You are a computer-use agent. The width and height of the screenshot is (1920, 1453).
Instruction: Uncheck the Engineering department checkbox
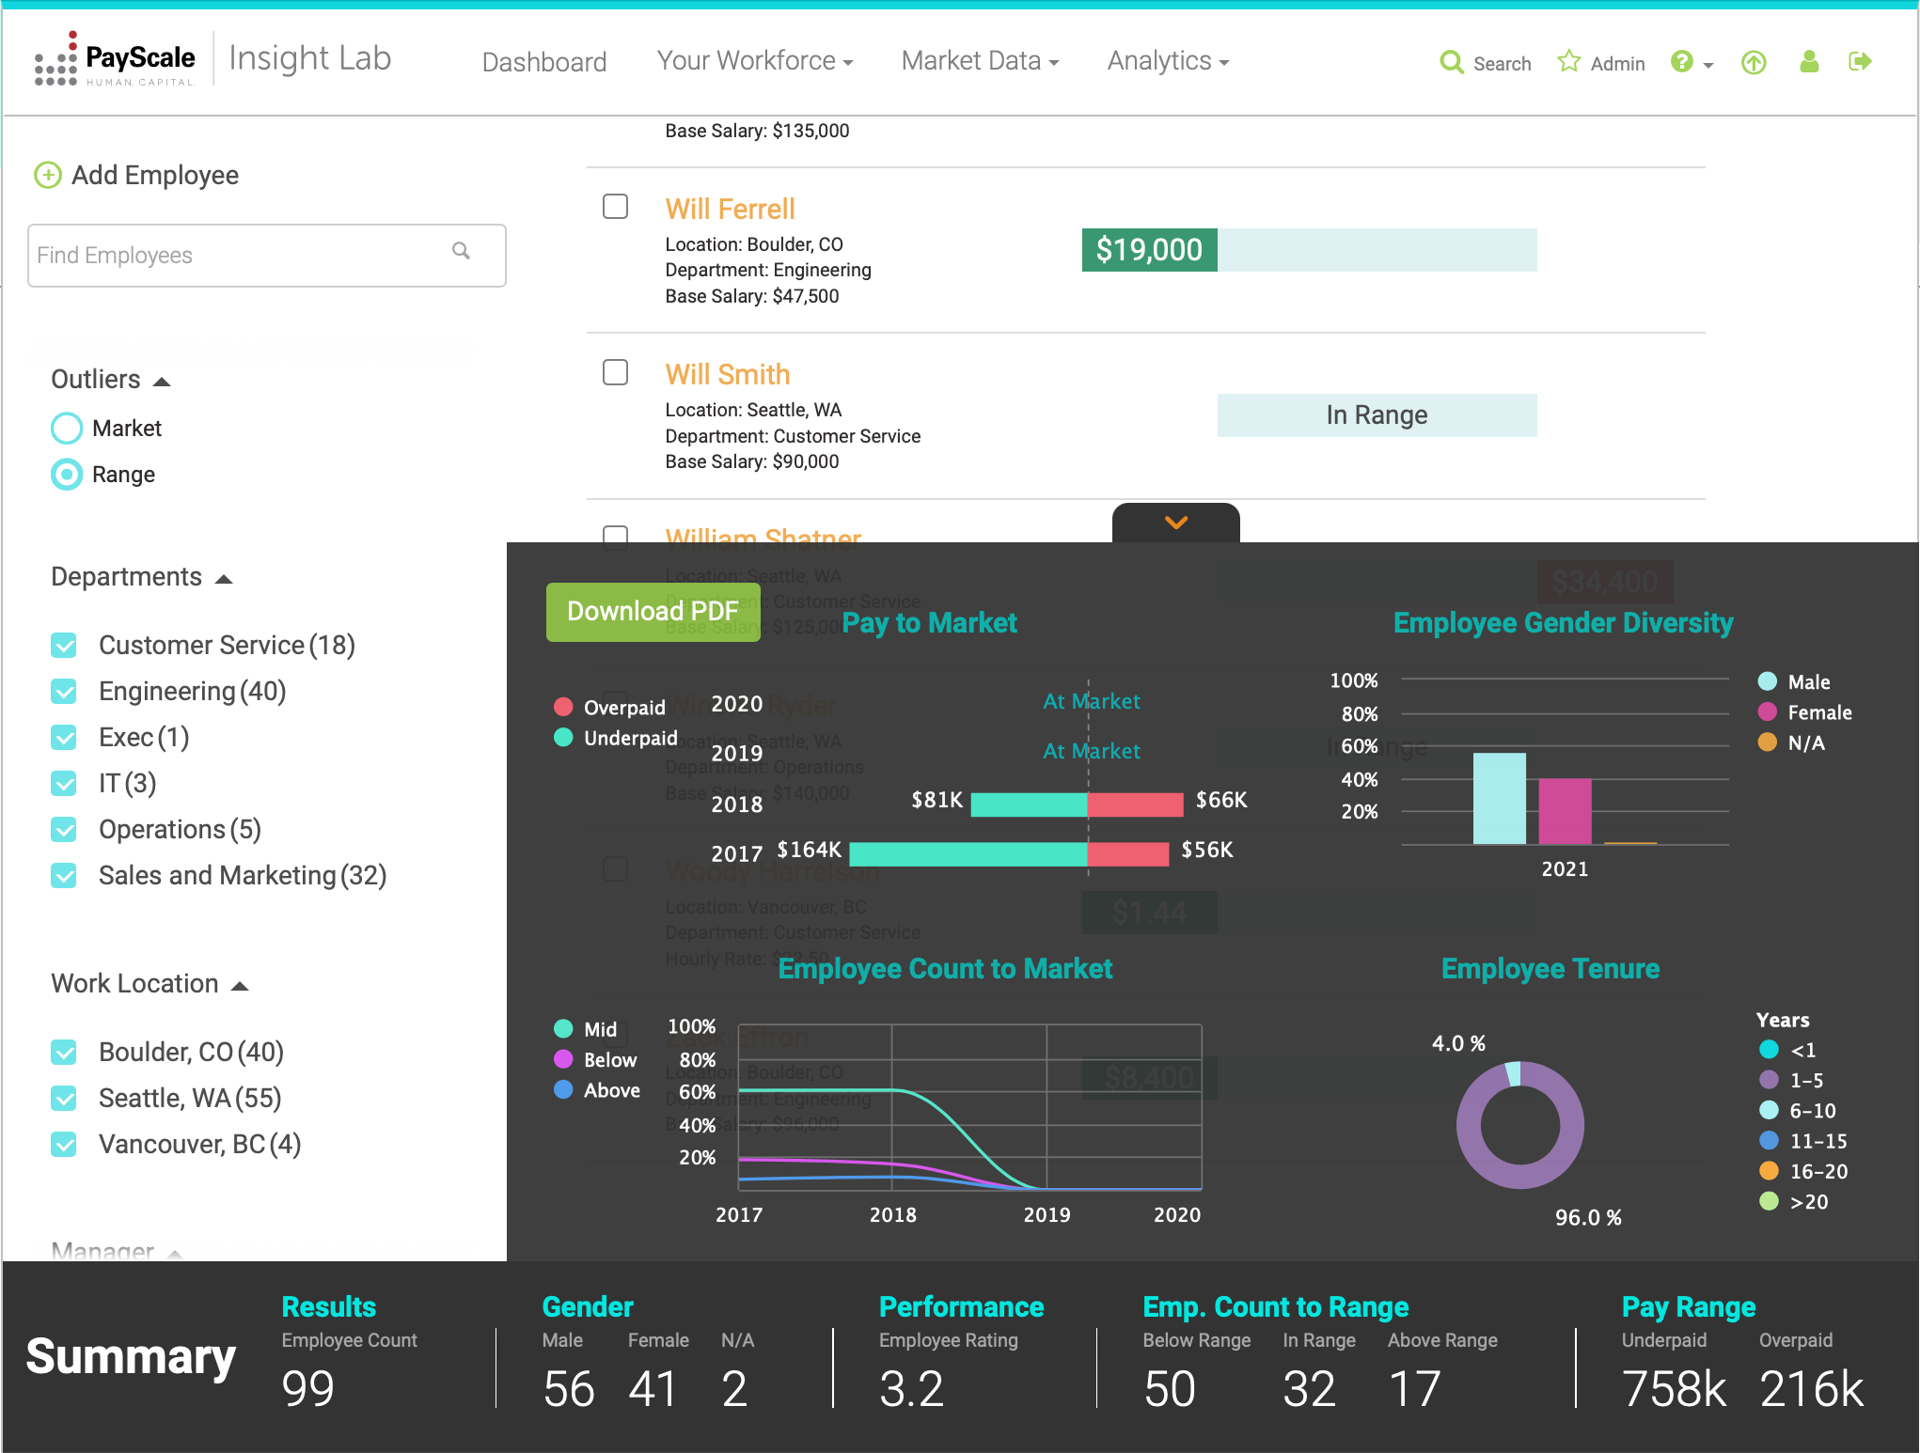64,692
